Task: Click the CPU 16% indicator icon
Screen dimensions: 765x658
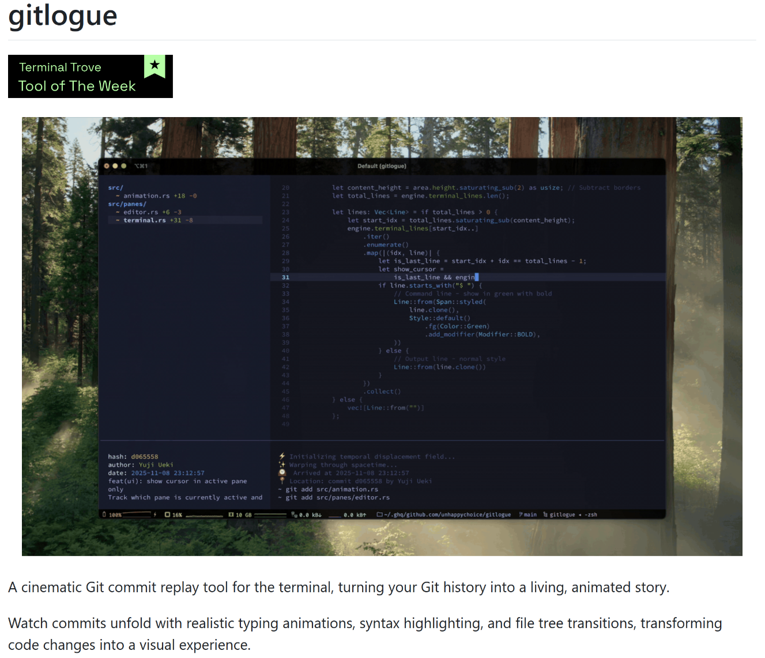Action: (x=167, y=514)
